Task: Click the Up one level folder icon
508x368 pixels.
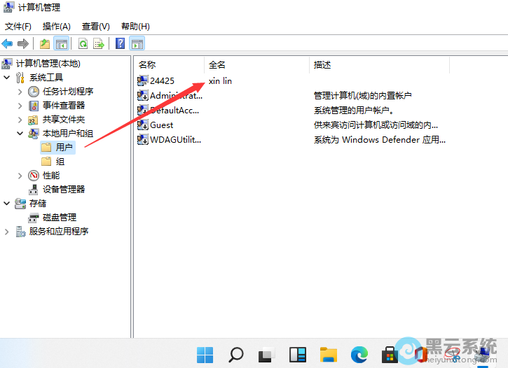Action: coord(45,43)
